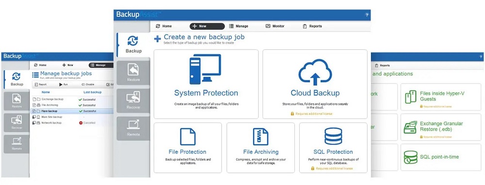Click the lock icon under SQL Protection

tap(313, 169)
